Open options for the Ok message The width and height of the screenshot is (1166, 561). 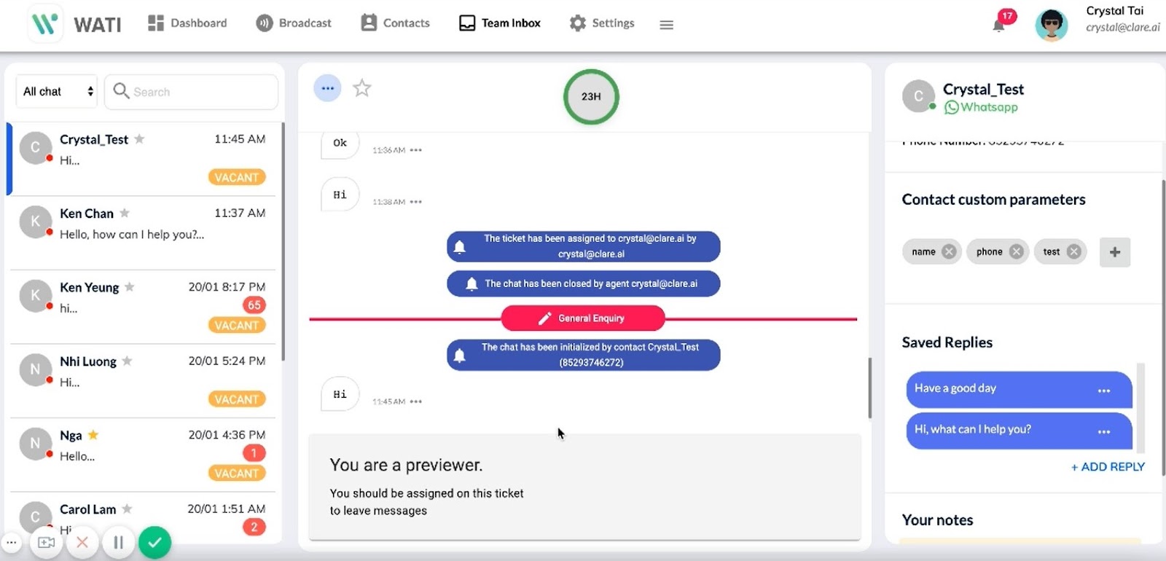[x=416, y=150]
